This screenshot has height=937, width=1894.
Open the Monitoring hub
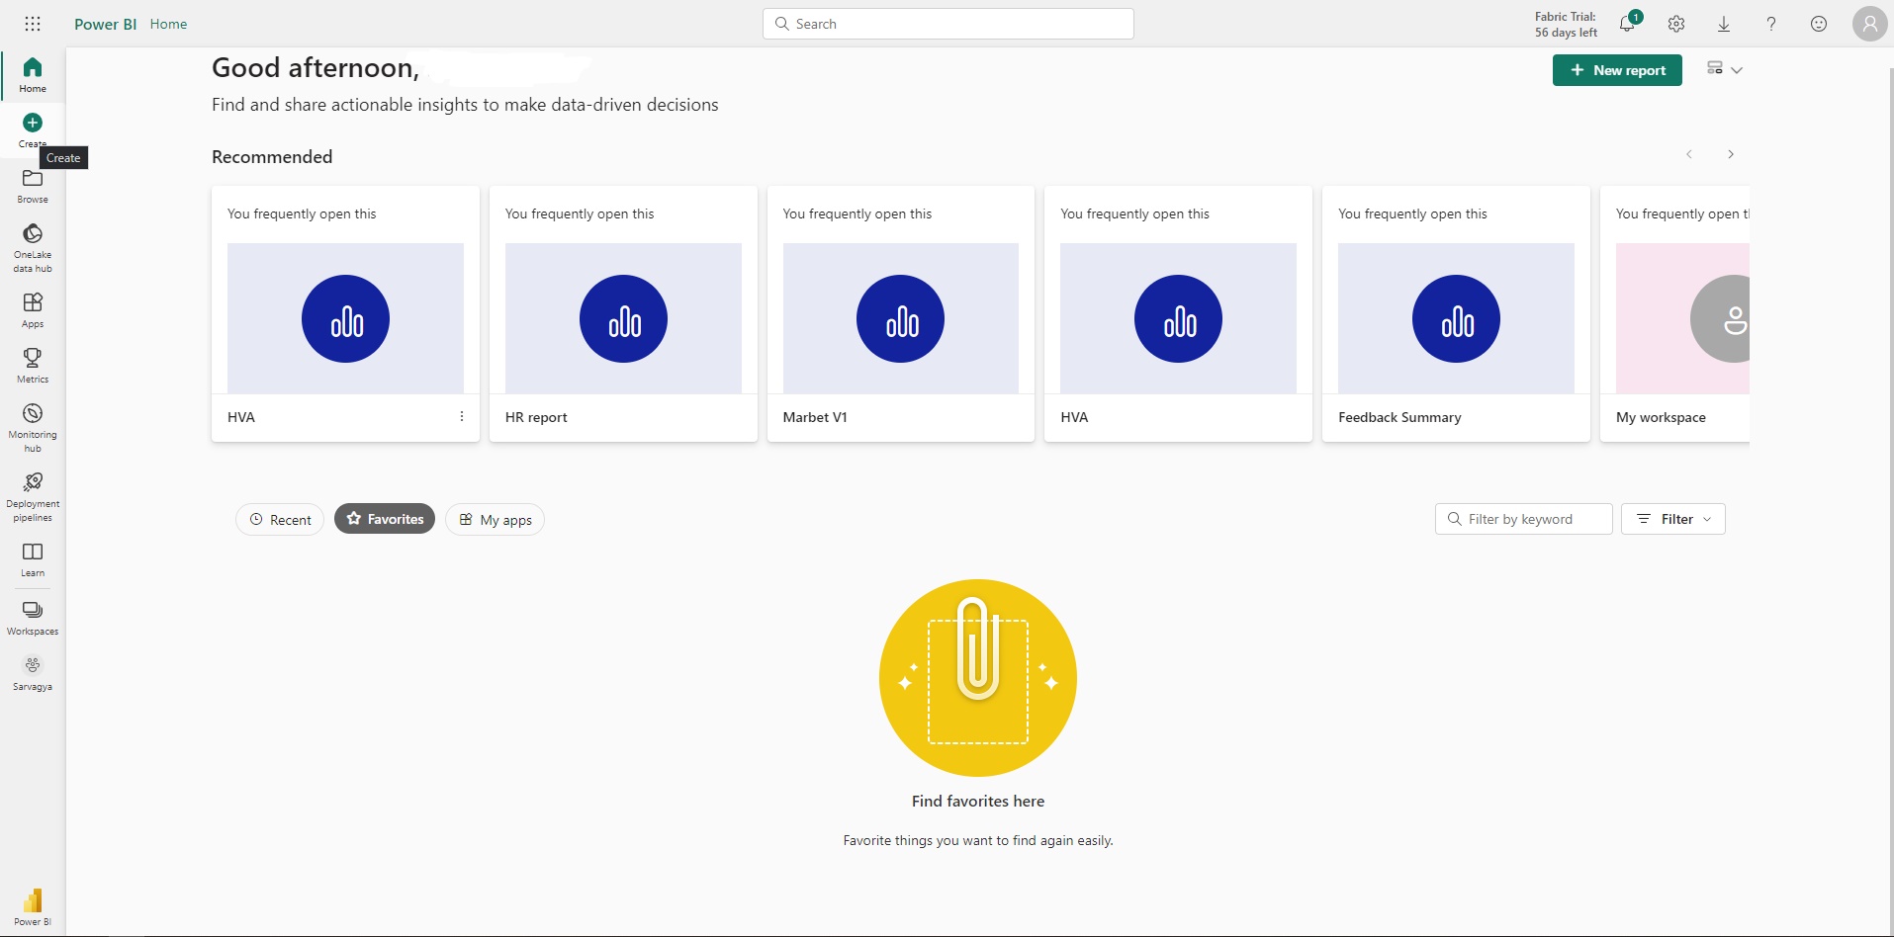coord(33,426)
